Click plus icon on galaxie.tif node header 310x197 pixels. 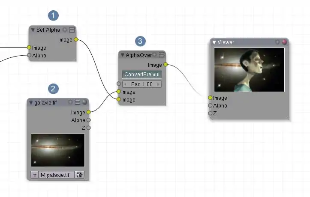70,102
